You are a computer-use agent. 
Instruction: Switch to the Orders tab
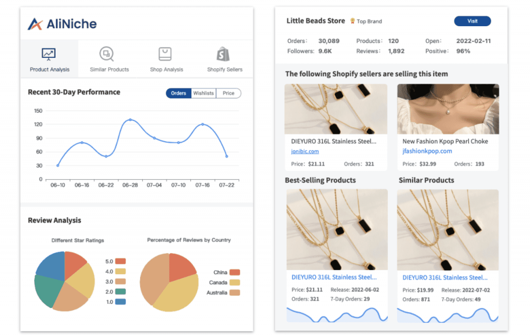pyautogui.click(x=179, y=93)
